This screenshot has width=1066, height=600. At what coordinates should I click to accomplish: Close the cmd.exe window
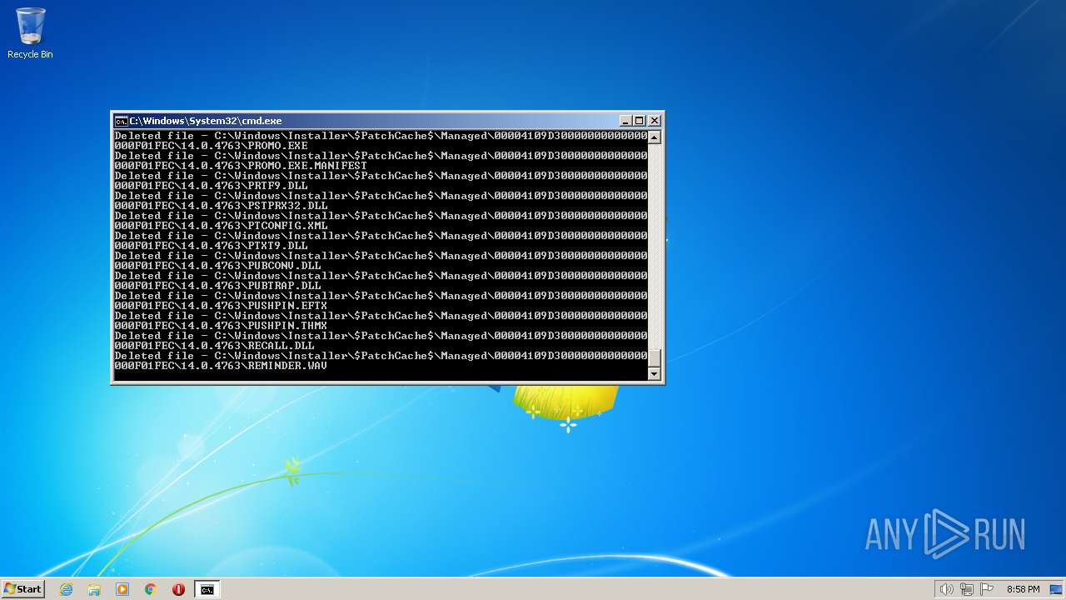pyautogui.click(x=654, y=121)
